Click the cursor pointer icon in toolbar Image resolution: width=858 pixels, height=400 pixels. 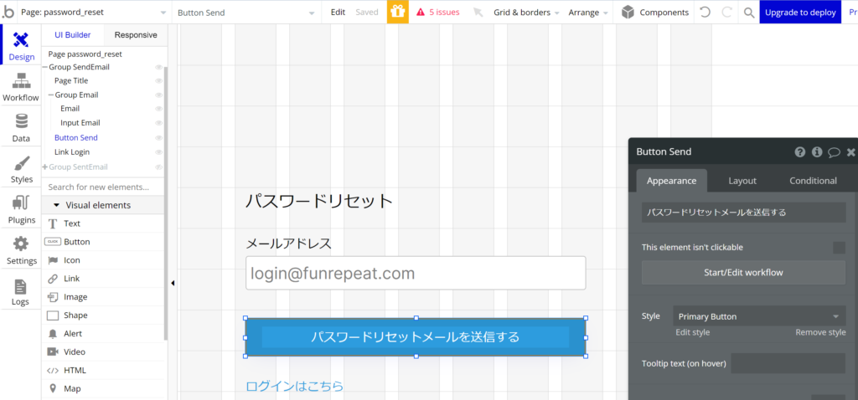(478, 12)
